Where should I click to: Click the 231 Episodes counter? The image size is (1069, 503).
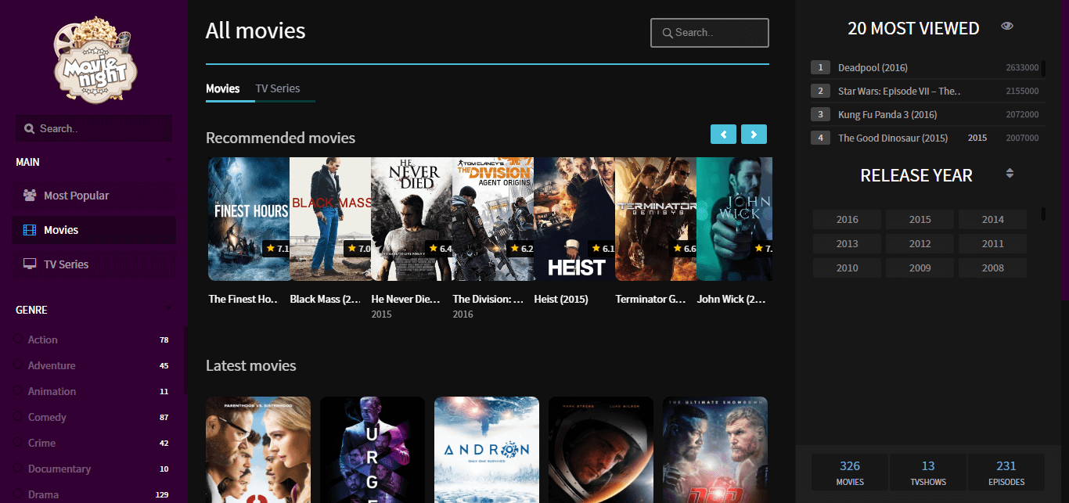(x=1006, y=472)
